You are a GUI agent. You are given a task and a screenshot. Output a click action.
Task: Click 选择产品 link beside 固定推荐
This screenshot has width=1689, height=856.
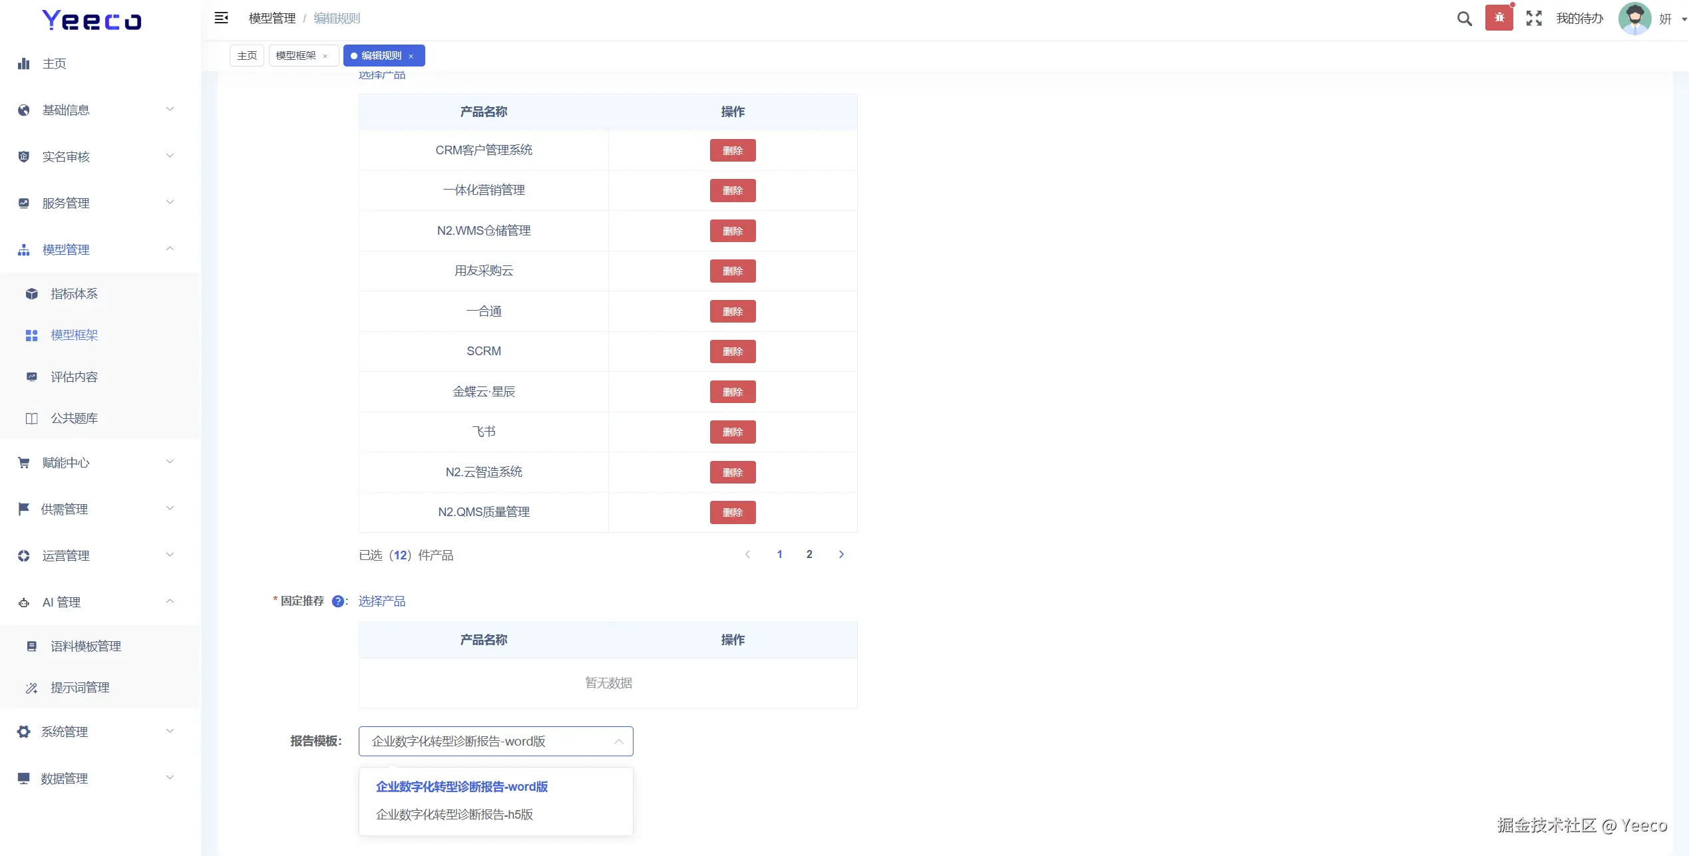382,601
